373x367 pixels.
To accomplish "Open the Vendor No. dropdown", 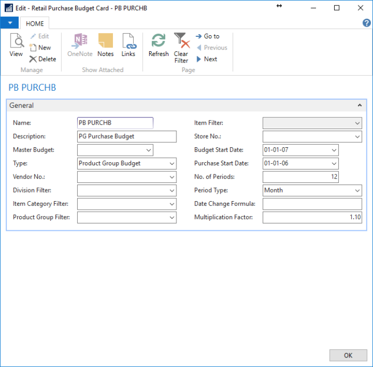I will pos(172,177).
